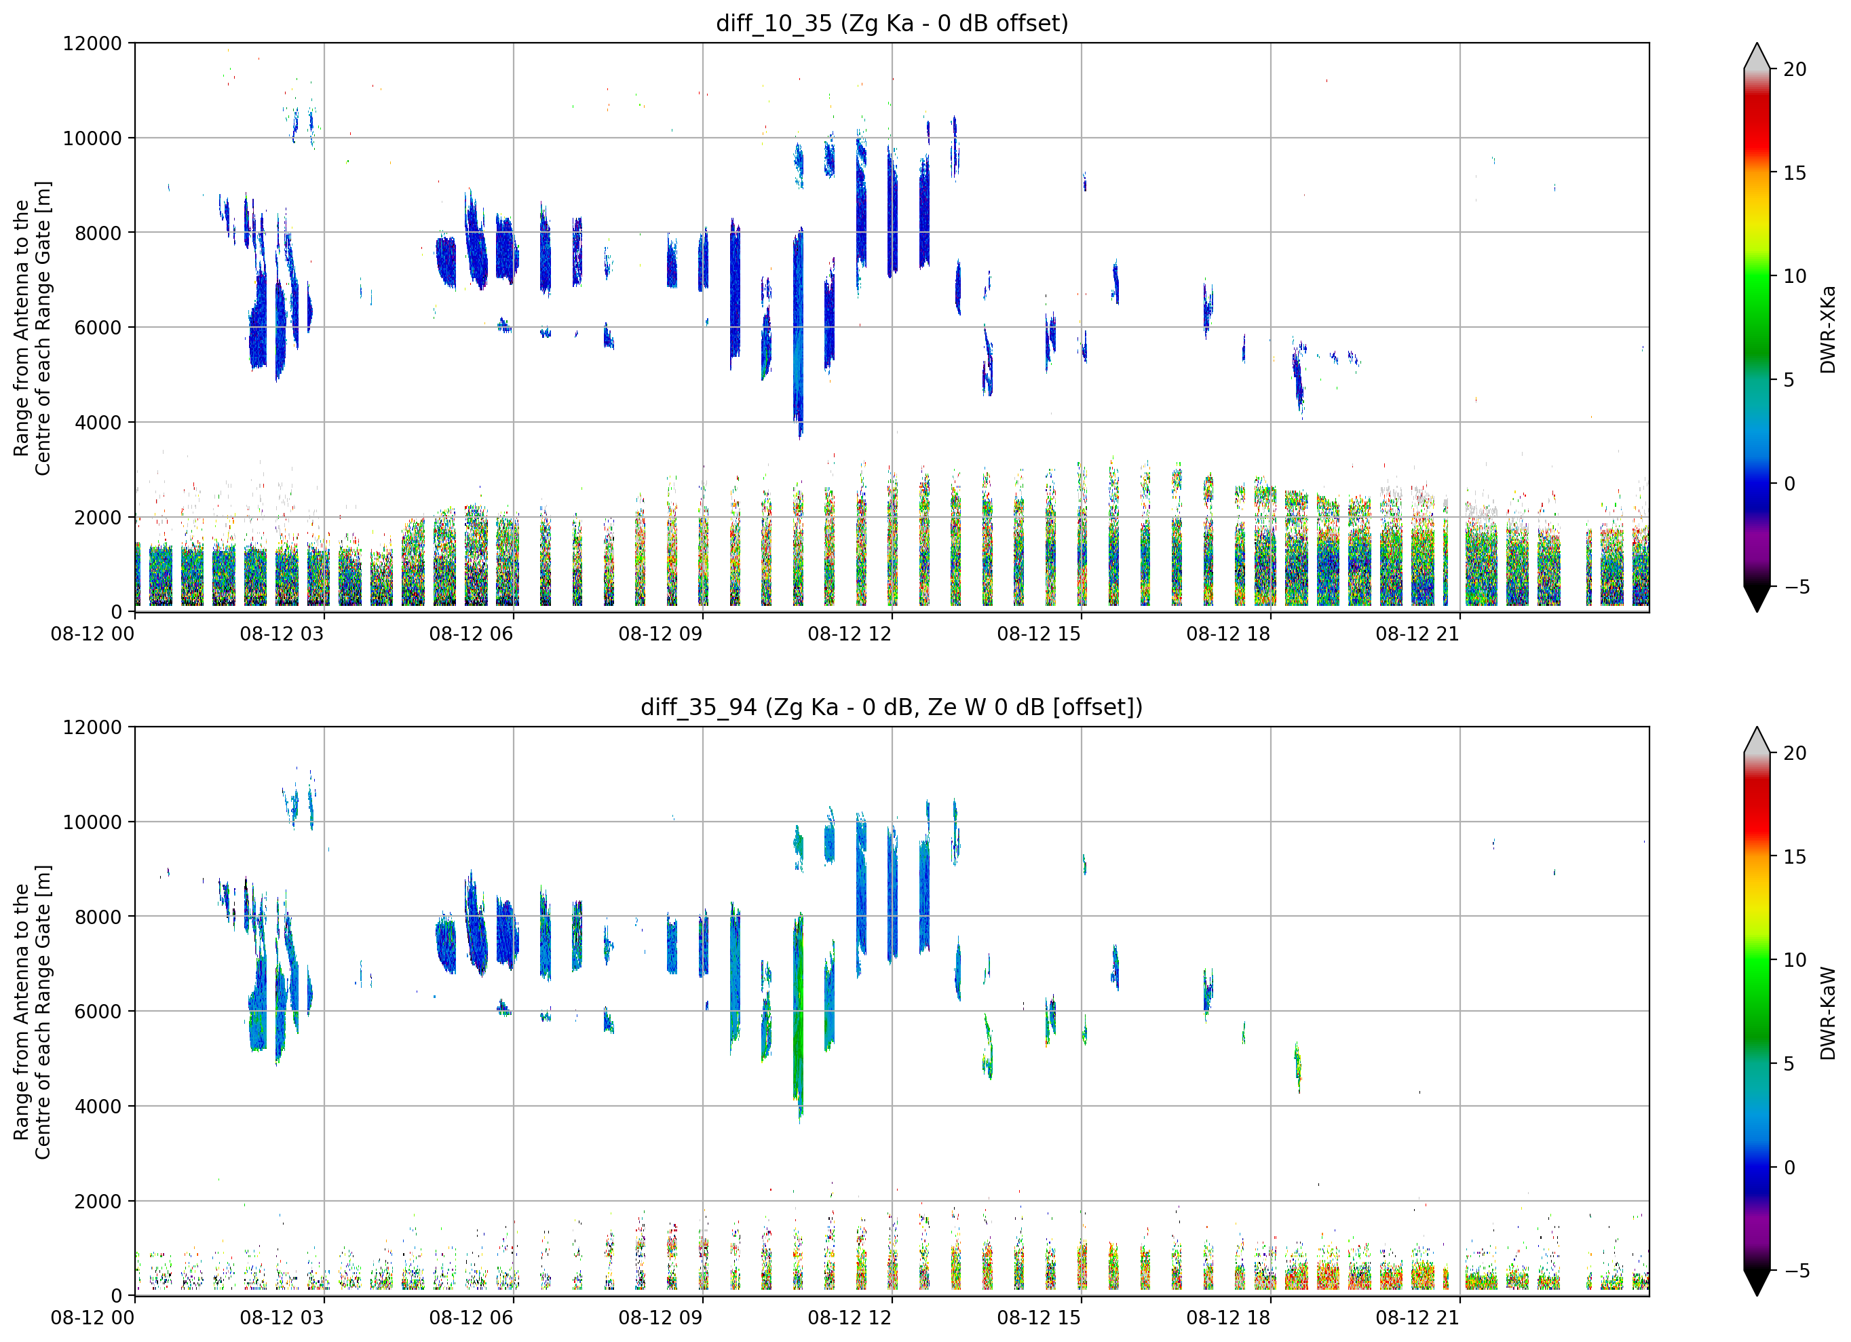The height and width of the screenshot is (1342, 1851).
Task: Click the top plot y-tick 12000
Action: (x=92, y=43)
